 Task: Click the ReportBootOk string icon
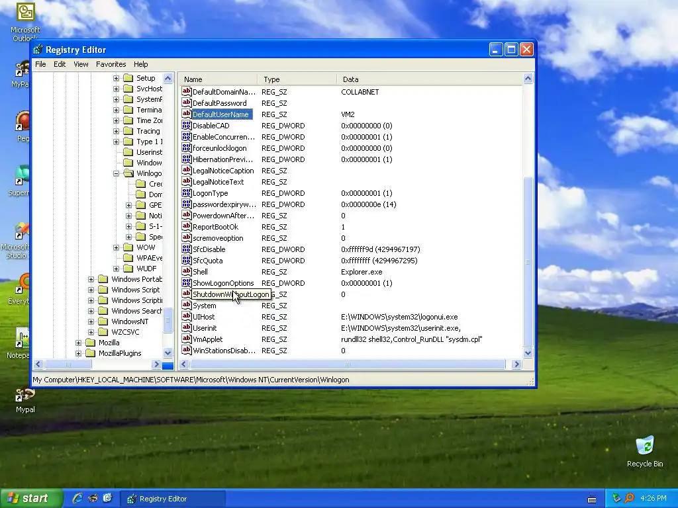186,226
